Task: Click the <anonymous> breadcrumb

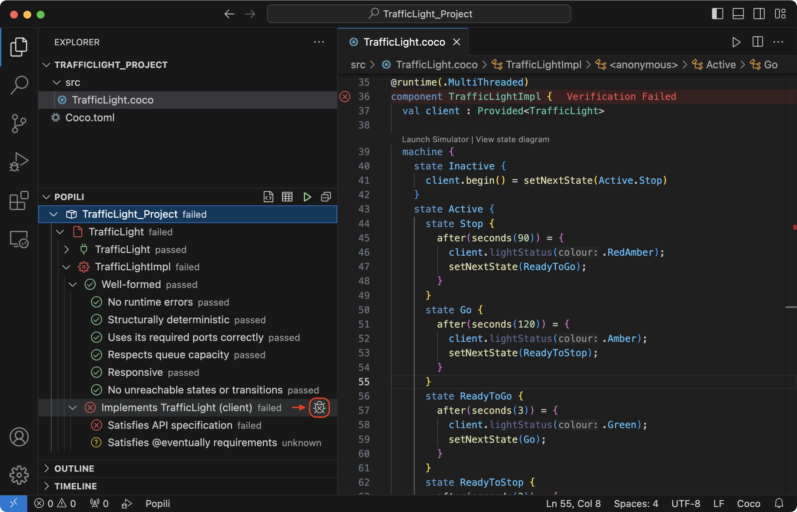Action: point(643,65)
